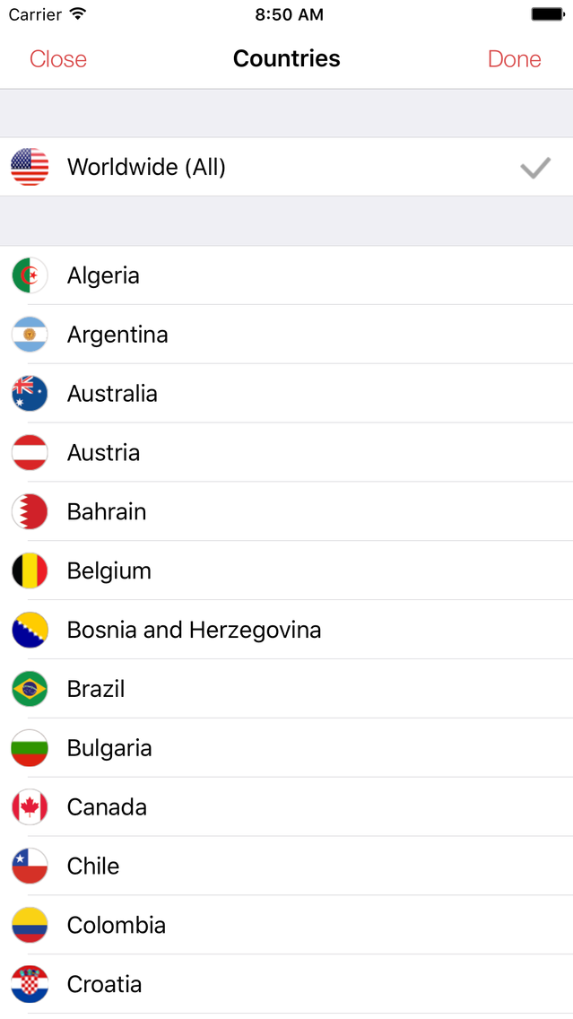Tap the Croatia flag icon
This screenshot has width=573, height=1019.
pos(30,984)
